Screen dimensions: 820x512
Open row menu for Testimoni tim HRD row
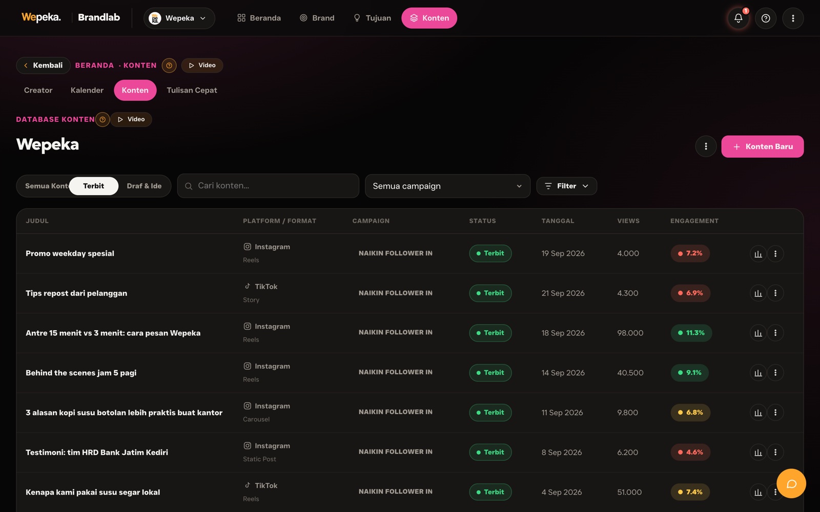(775, 452)
